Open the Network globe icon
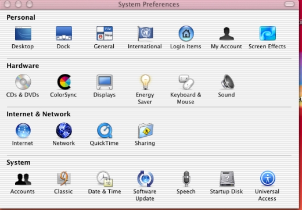Image resolution: width=302 pixels, height=210 pixels. [x=64, y=130]
